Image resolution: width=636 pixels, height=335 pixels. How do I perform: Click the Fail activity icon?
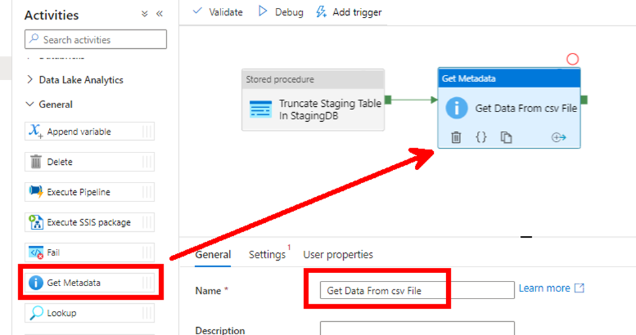(x=36, y=252)
